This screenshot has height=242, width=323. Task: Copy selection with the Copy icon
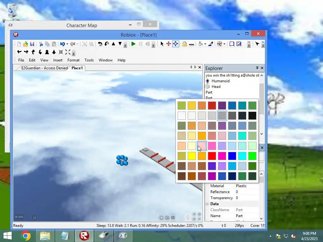[x=47, y=44]
